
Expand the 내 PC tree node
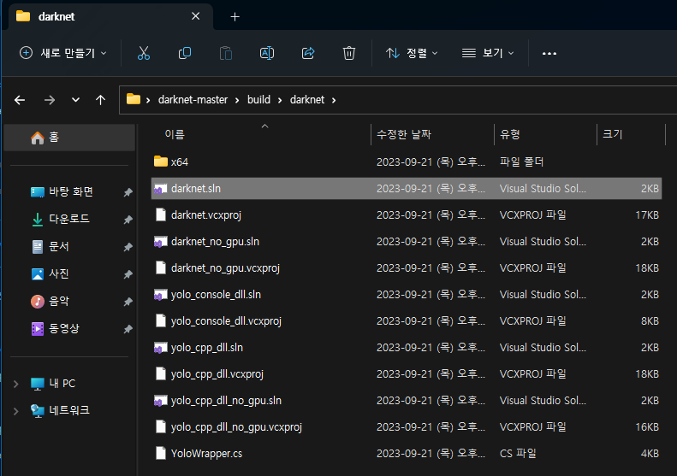pos(16,384)
